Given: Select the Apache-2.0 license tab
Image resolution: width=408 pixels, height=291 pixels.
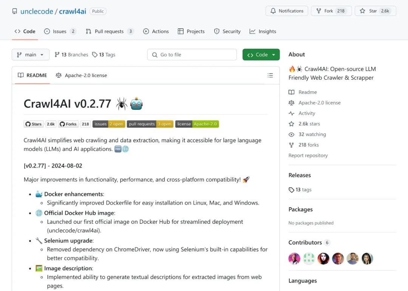Looking at the screenshot, I should [x=81, y=75].
